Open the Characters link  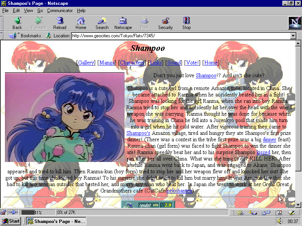[x=132, y=63]
